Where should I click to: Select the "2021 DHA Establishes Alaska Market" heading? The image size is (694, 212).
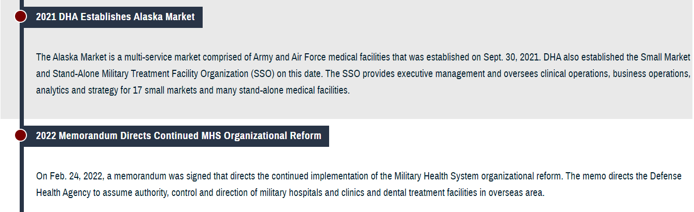coord(115,17)
